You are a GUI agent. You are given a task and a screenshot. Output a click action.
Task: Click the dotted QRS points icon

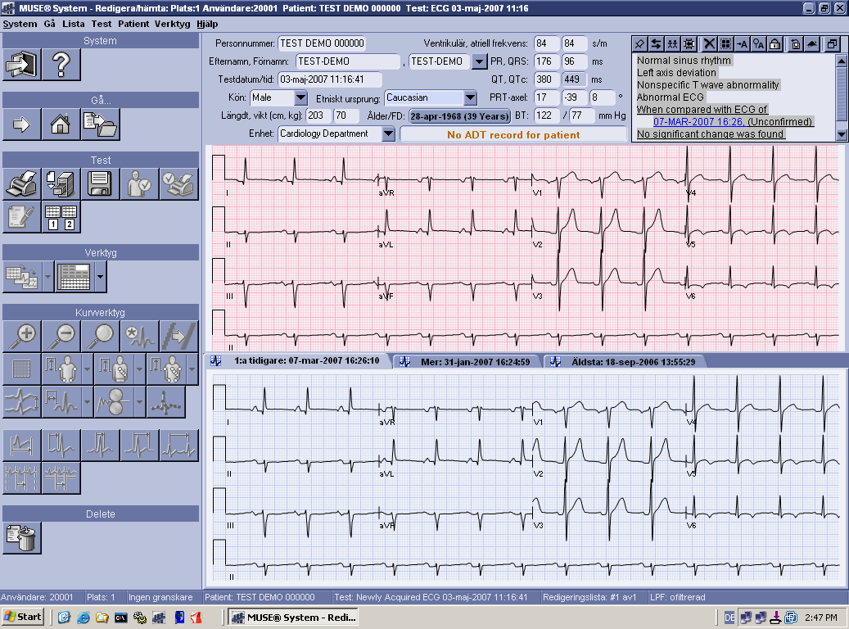coord(165,402)
